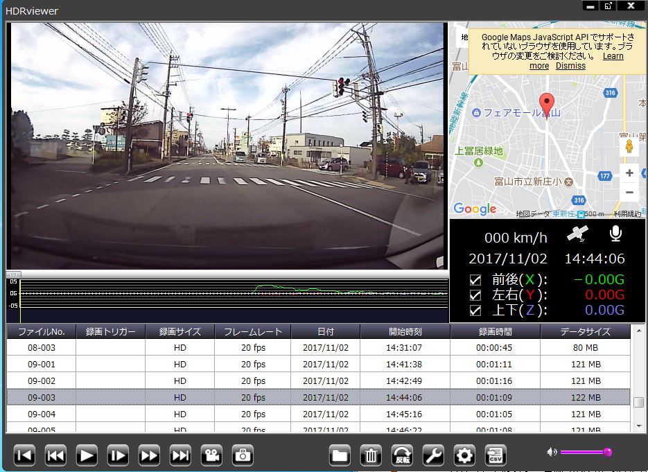Click the rewind button

(55, 455)
